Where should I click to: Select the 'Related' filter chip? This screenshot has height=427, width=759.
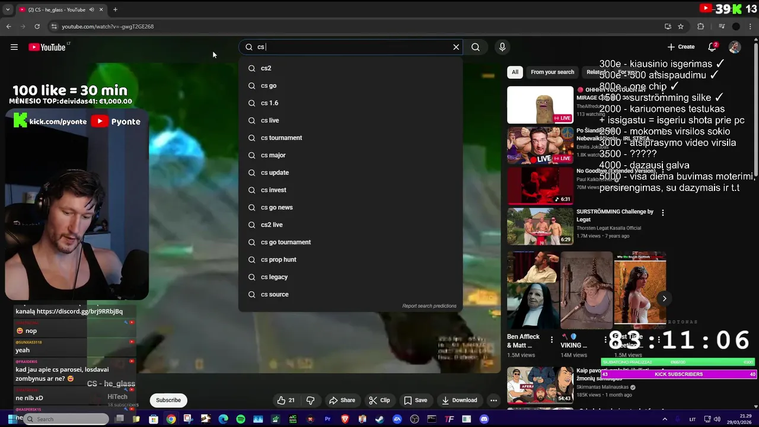[x=596, y=72]
